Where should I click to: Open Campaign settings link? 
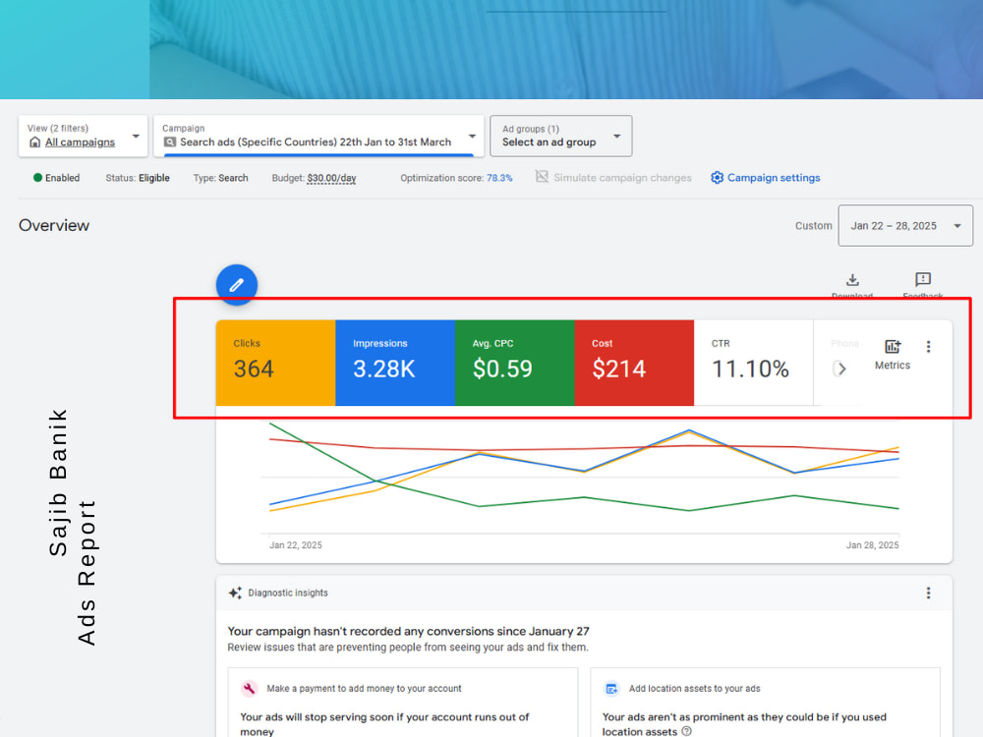click(x=774, y=177)
